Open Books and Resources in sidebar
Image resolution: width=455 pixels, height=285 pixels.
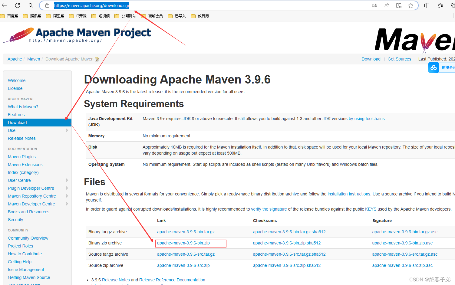click(x=28, y=212)
